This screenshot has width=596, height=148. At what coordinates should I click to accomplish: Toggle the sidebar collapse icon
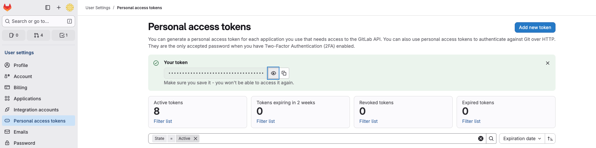click(48, 8)
